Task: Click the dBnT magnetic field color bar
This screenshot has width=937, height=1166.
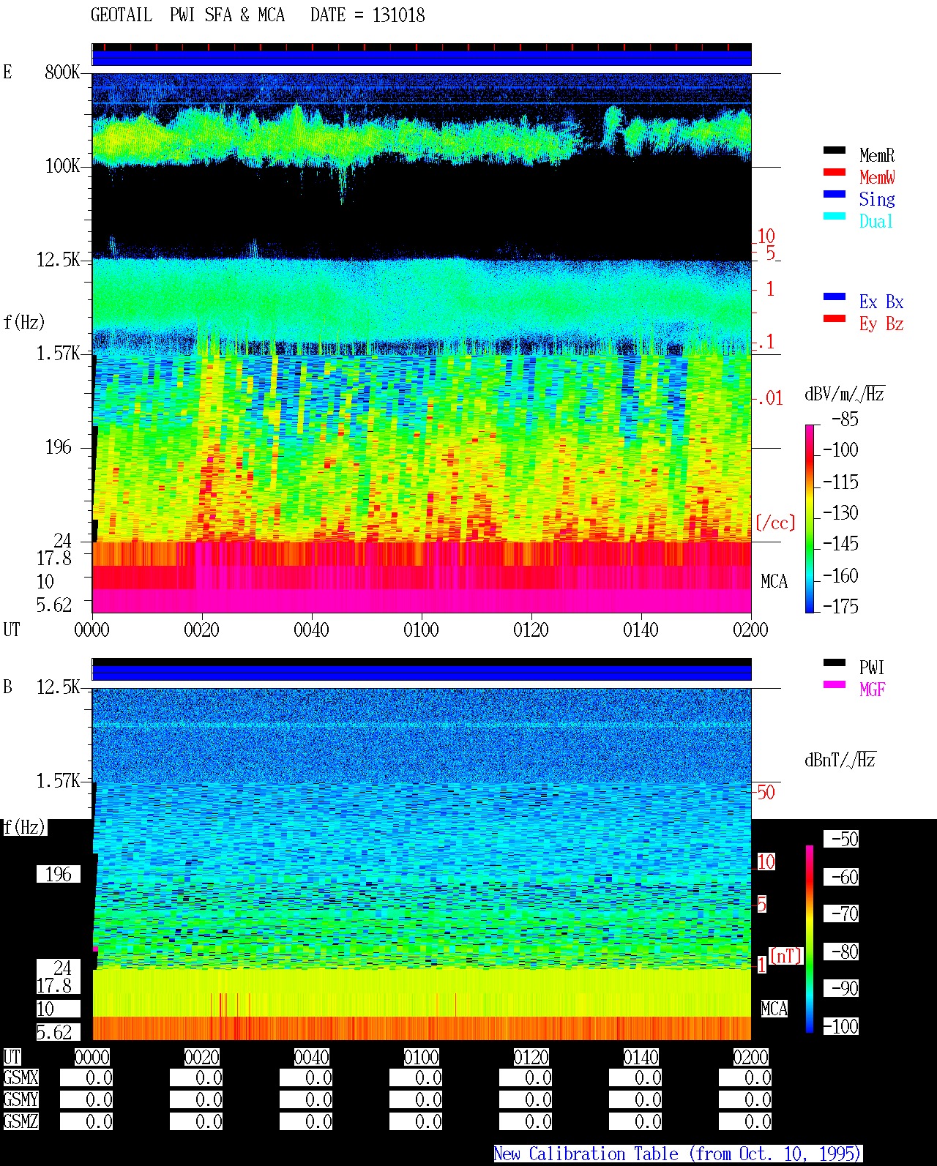Action: click(x=810, y=939)
